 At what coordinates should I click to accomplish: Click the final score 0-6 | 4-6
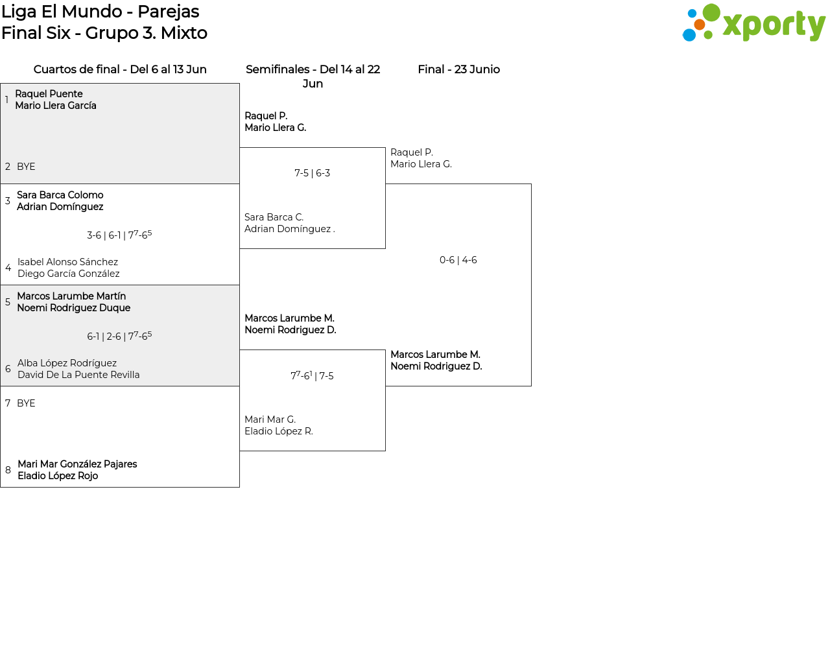[458, 260]
